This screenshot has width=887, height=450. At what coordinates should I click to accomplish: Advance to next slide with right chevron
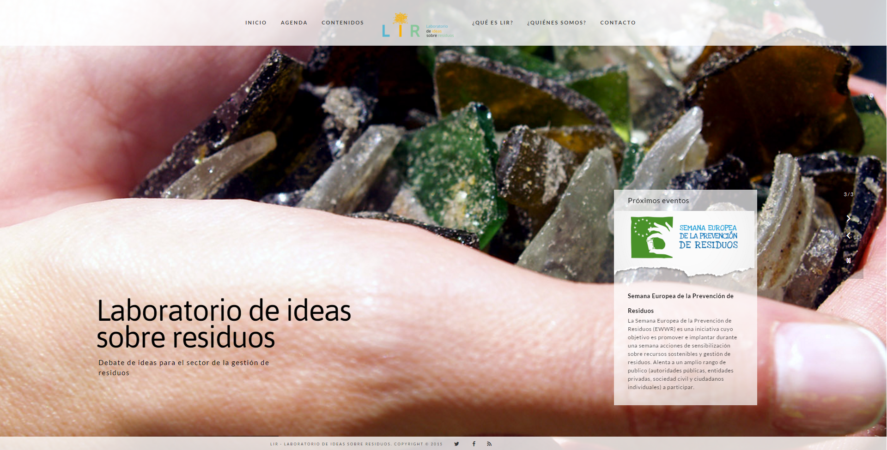(848, 218)
